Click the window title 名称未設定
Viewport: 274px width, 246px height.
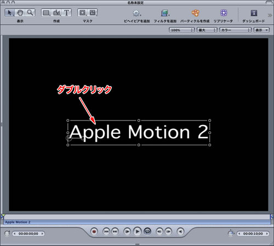[135, 3]
